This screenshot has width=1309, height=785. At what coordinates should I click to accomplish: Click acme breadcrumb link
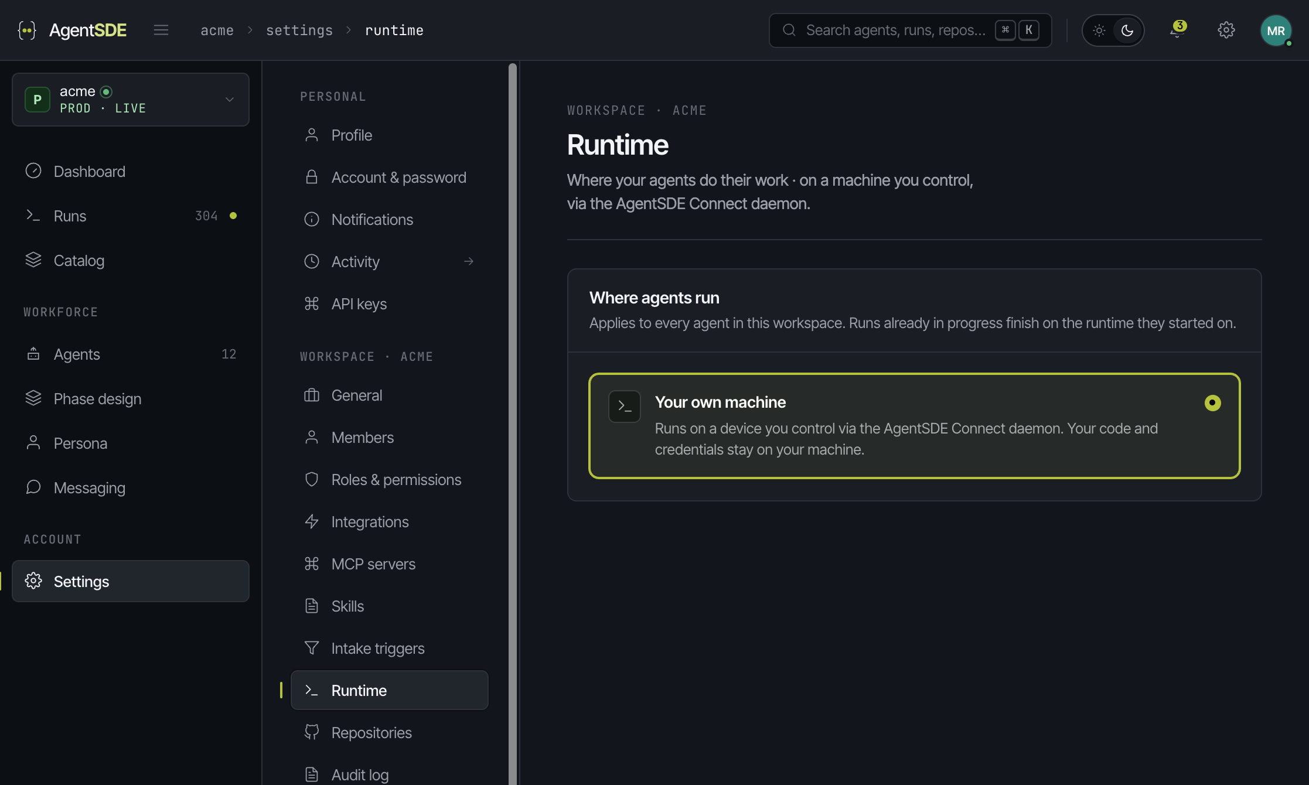click(217, 30)
